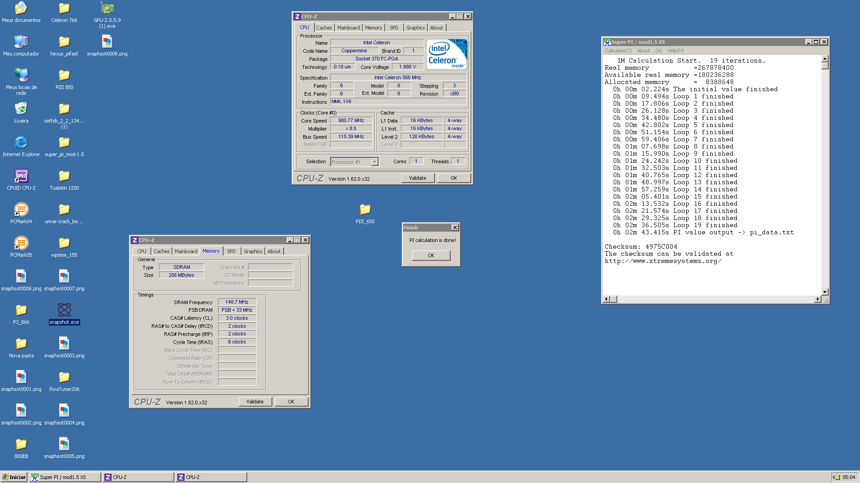
Task: Click system tray icon beside clock
Action: [x=836, y=477]
